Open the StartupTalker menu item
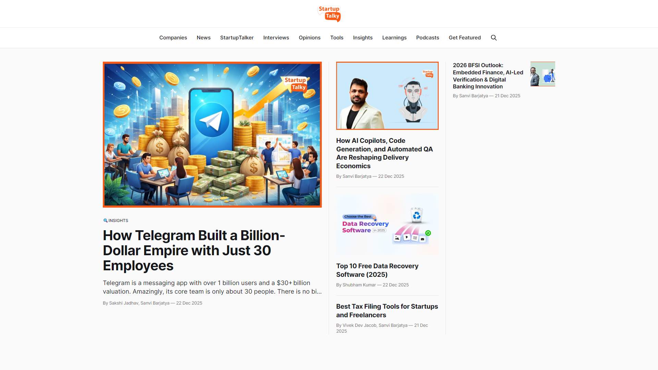 pyautogui.click(x=237, y=38)
